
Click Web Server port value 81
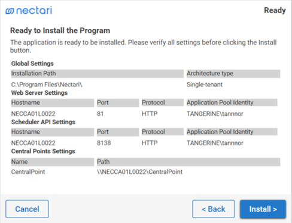pyautogui.click(x=100, y=114)
